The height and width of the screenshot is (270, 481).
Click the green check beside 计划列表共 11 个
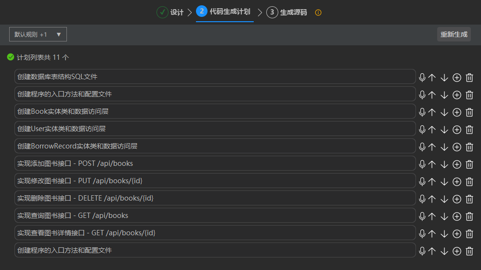[x=11, y=57]
